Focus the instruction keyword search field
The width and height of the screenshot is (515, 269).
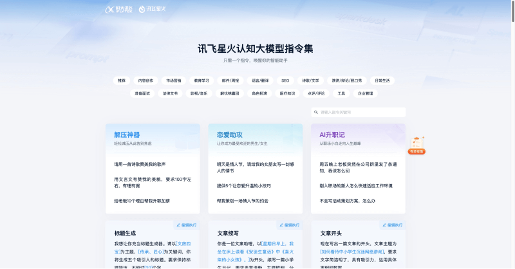(360, 112)
